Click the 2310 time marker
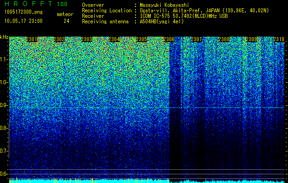 pyautogui.click(x=279, y=39)
